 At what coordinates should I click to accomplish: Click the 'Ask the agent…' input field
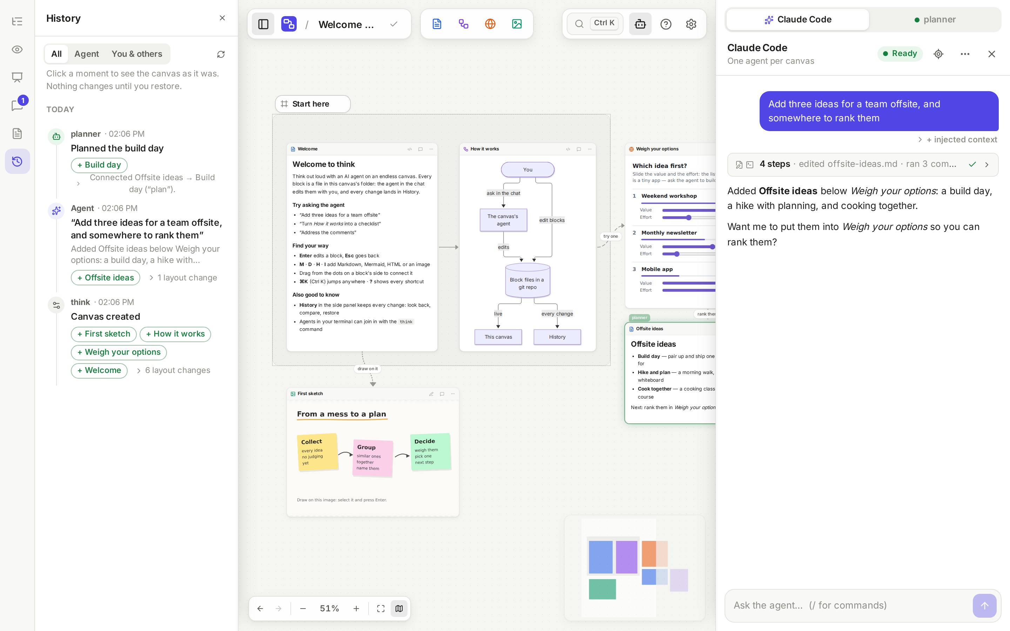click(x=849, y=605)
